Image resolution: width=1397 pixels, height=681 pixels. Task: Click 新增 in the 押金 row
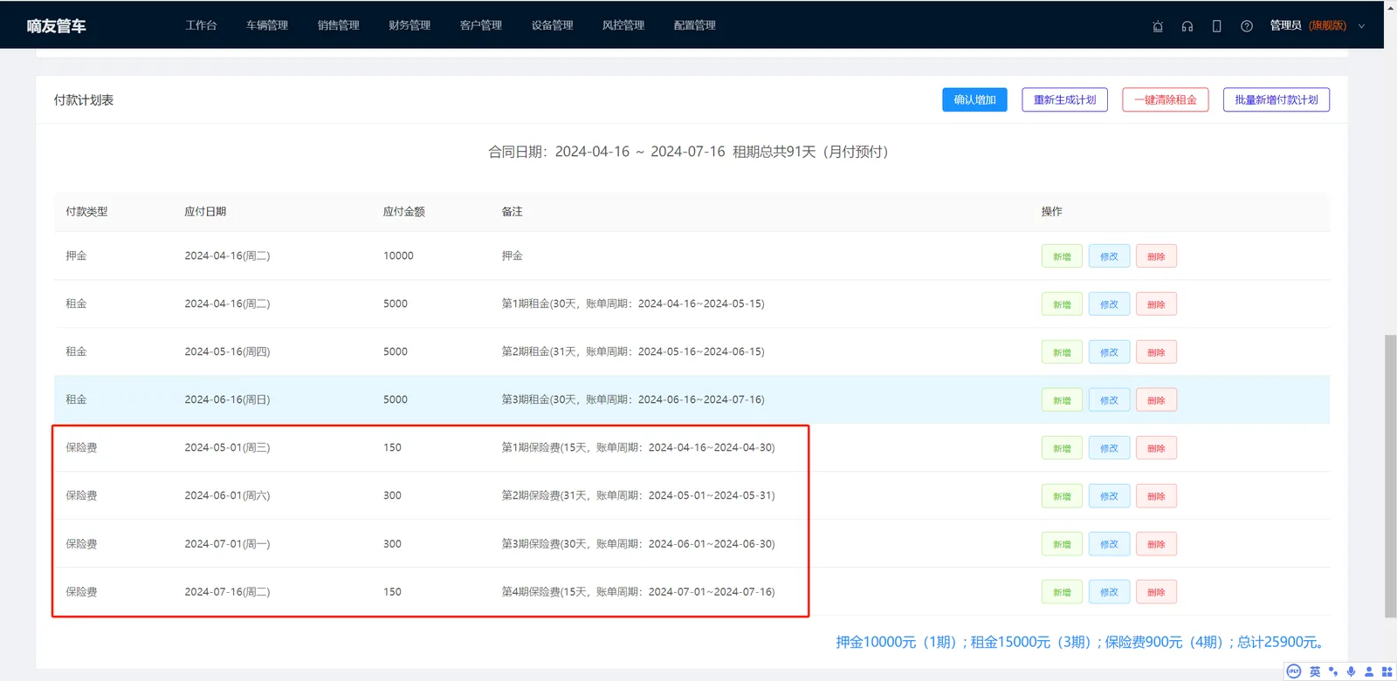[x=1062, y=256]
